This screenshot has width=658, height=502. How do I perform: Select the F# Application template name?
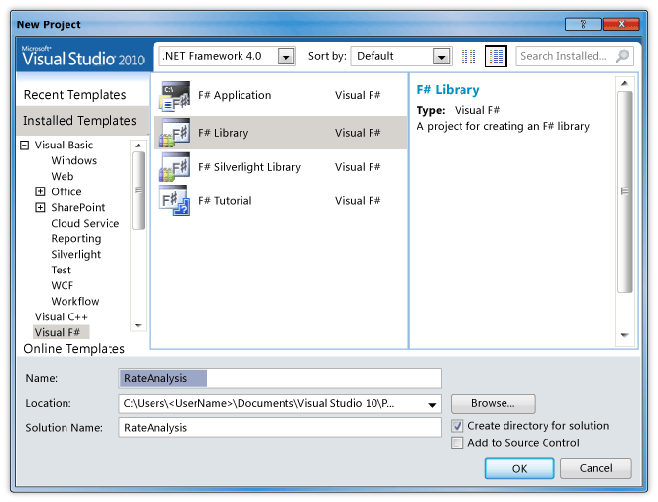point(235,96)
